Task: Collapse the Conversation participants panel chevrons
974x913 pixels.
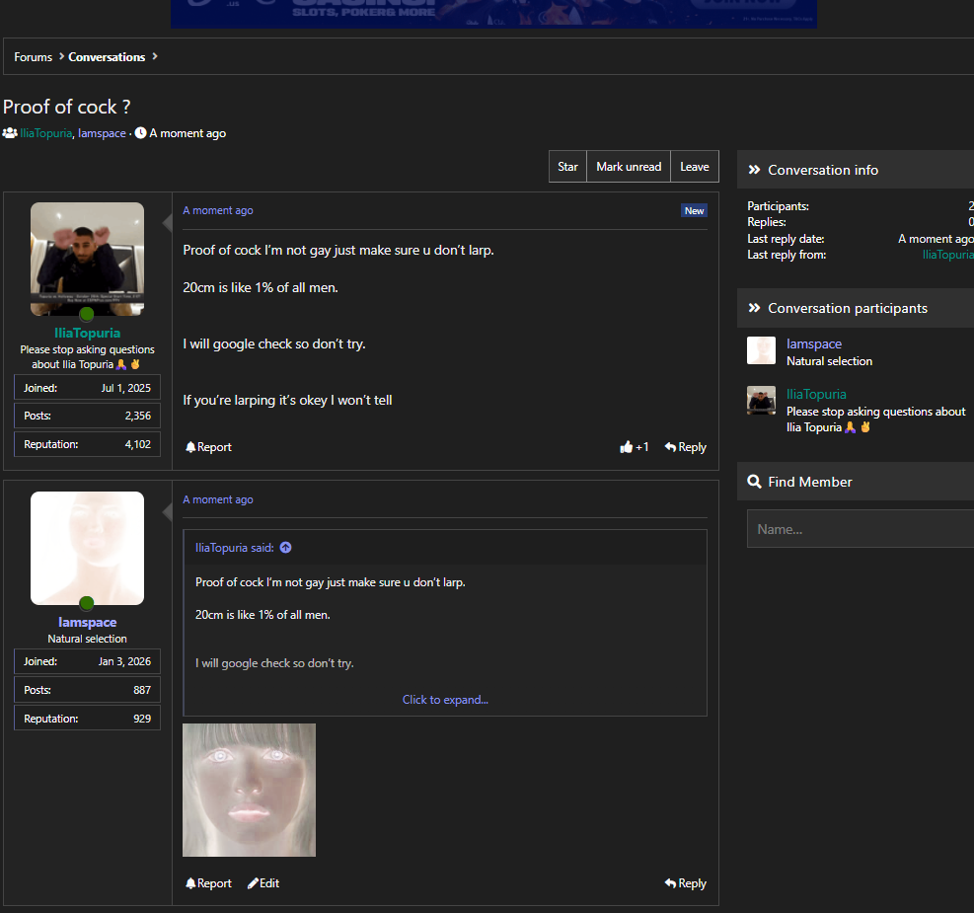Action: click(754, 308)
